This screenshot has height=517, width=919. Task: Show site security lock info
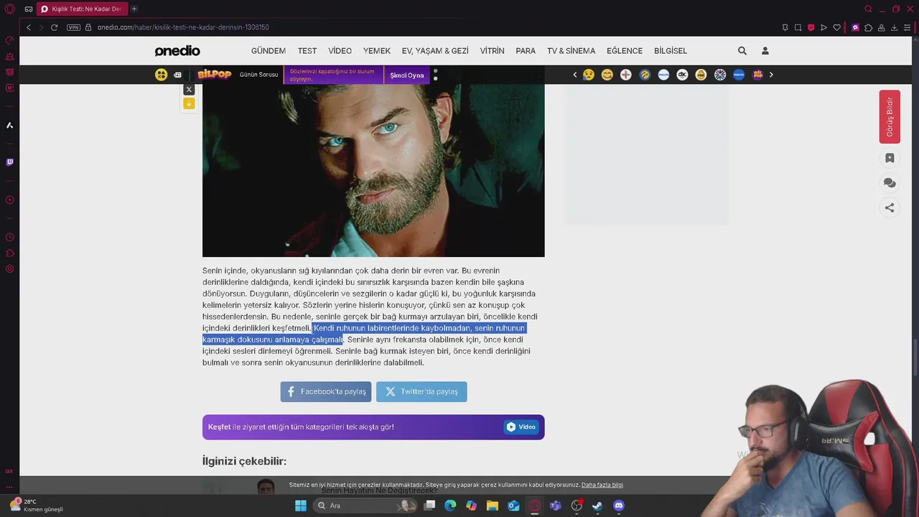coord(88,27)
